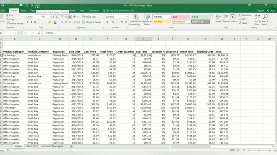Decrease font size with the small A

pyautogui.click(x=57, y=17)
